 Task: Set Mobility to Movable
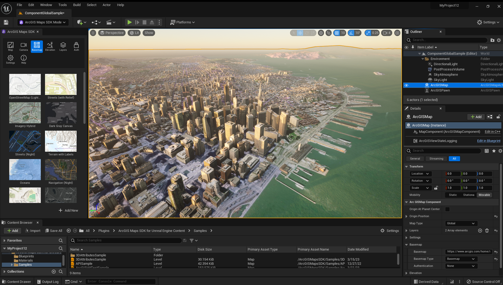point(484,195)
